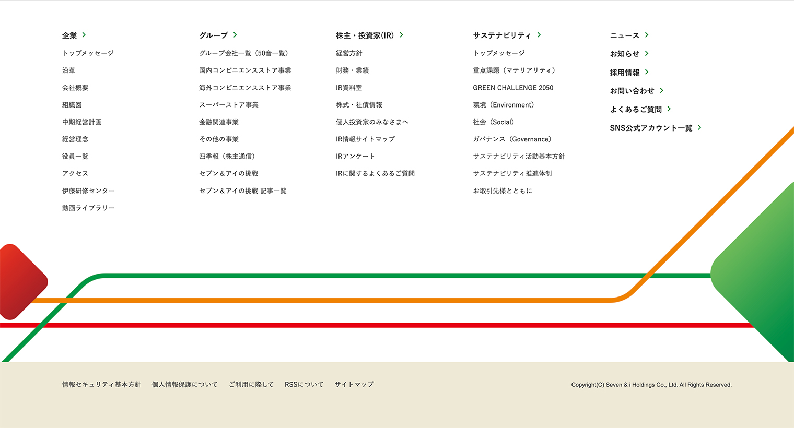794x428 pixels.
Task: Go to 会社概要 company overview
Action: click(75, 88)
